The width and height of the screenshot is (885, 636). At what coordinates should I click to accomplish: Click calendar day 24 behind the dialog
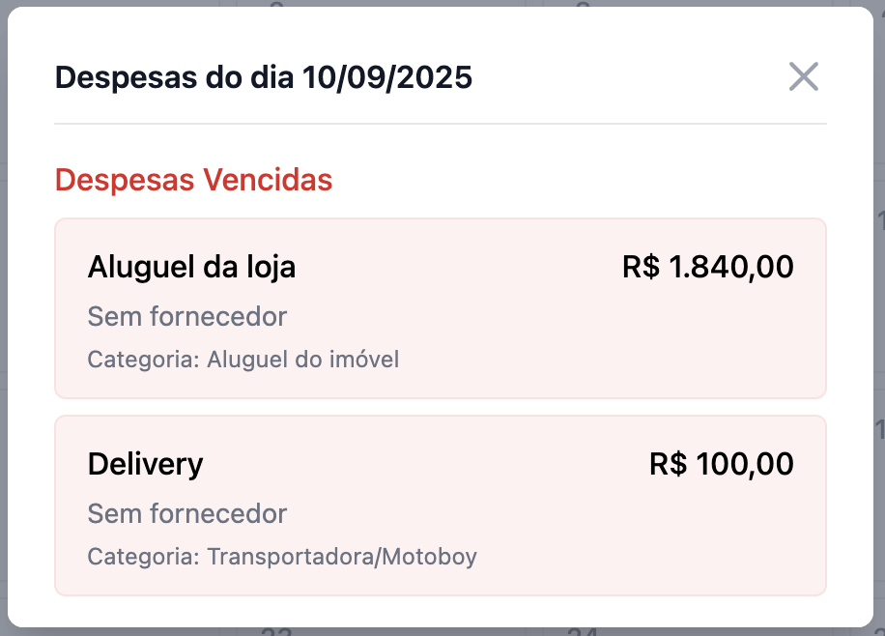tap(583, 632)
